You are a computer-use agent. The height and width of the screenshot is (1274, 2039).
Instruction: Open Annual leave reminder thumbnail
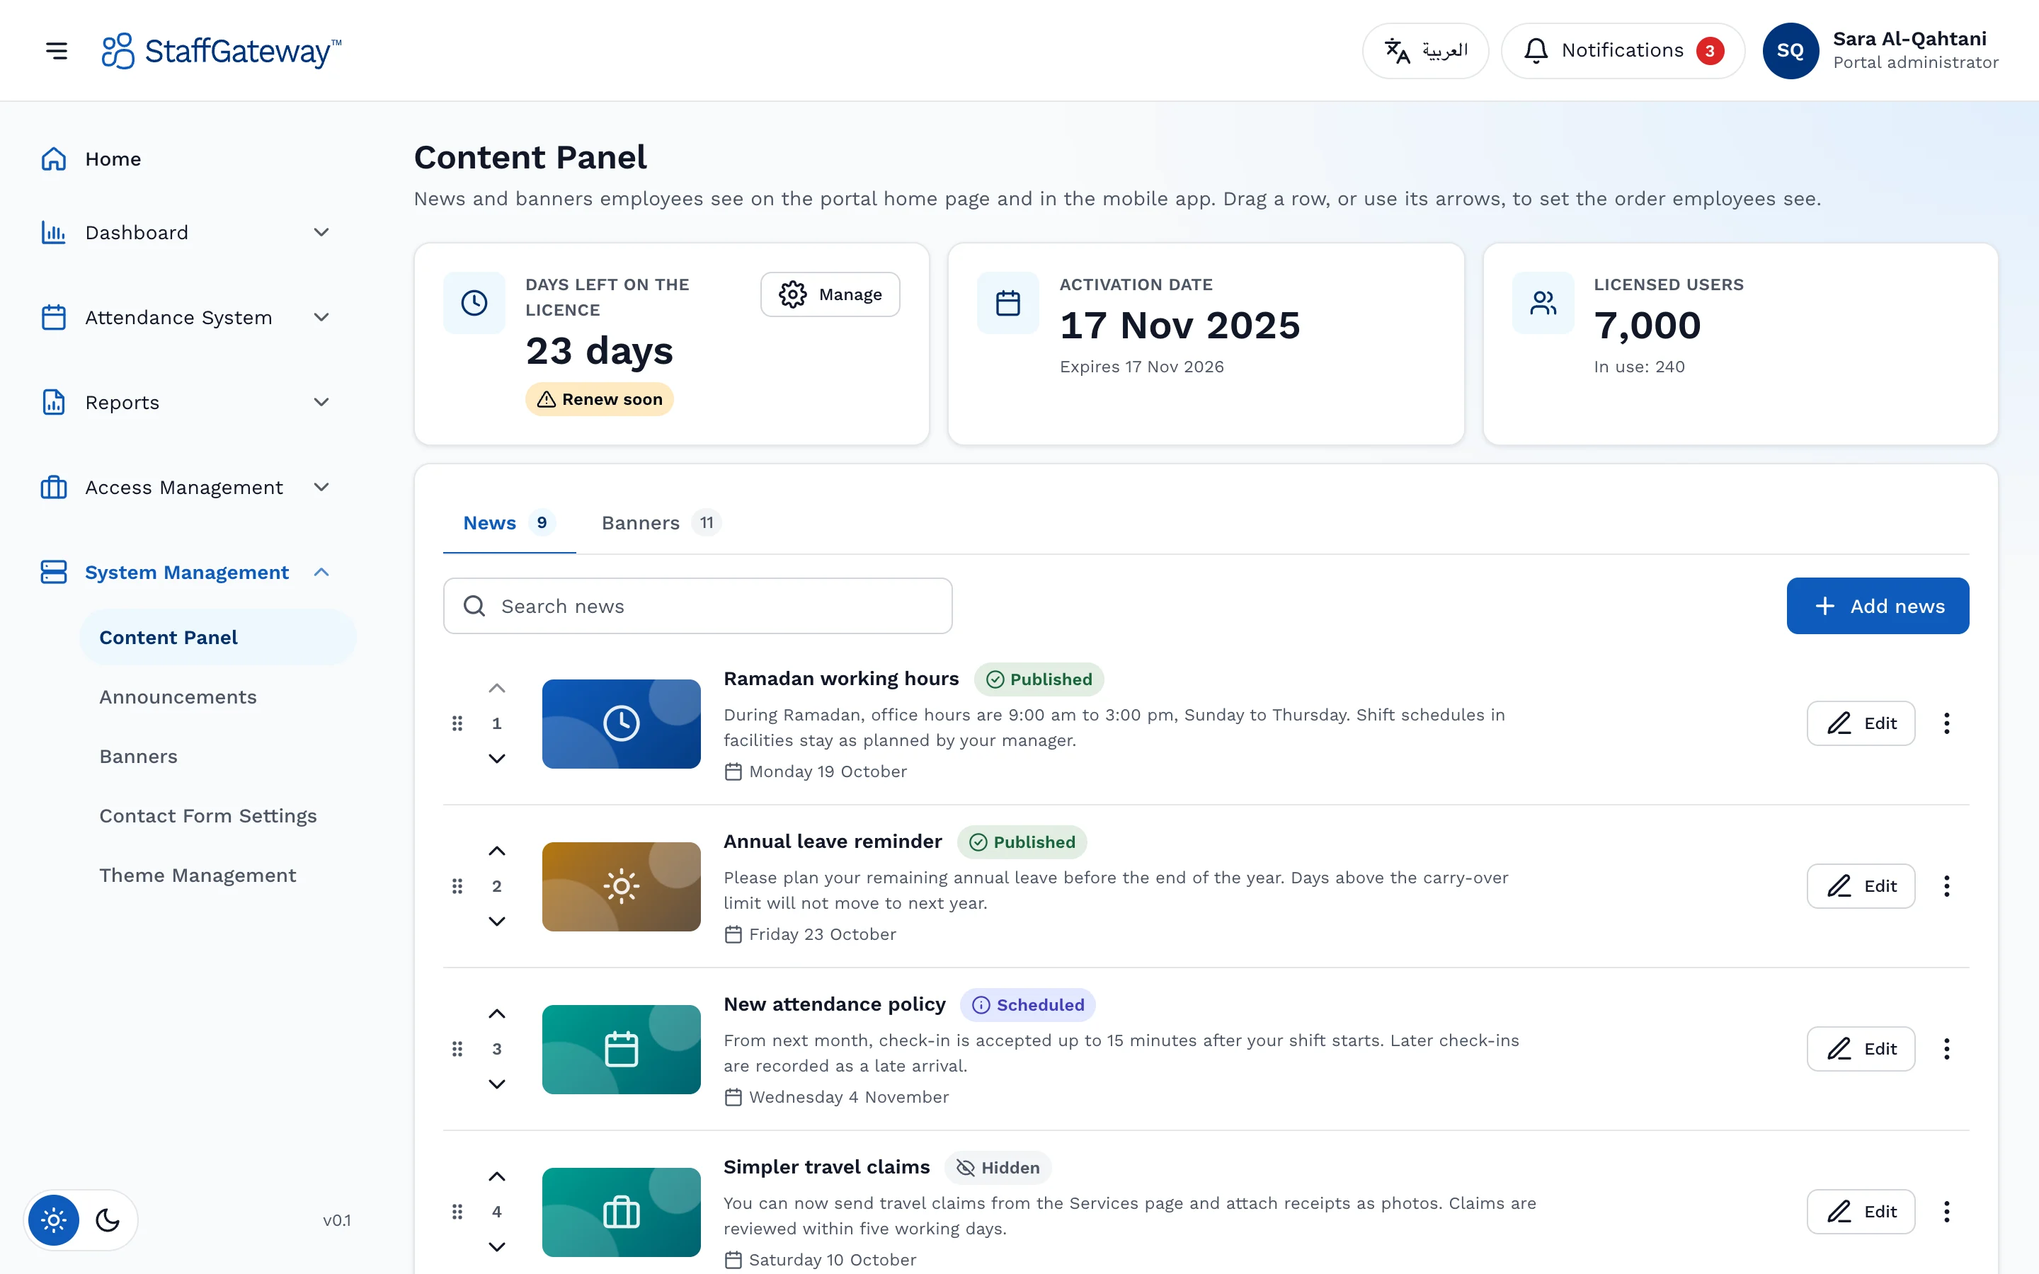point(621,886)
